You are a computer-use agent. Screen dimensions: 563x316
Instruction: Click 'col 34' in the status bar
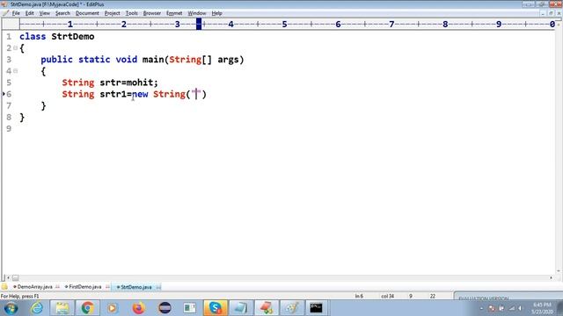387,297
